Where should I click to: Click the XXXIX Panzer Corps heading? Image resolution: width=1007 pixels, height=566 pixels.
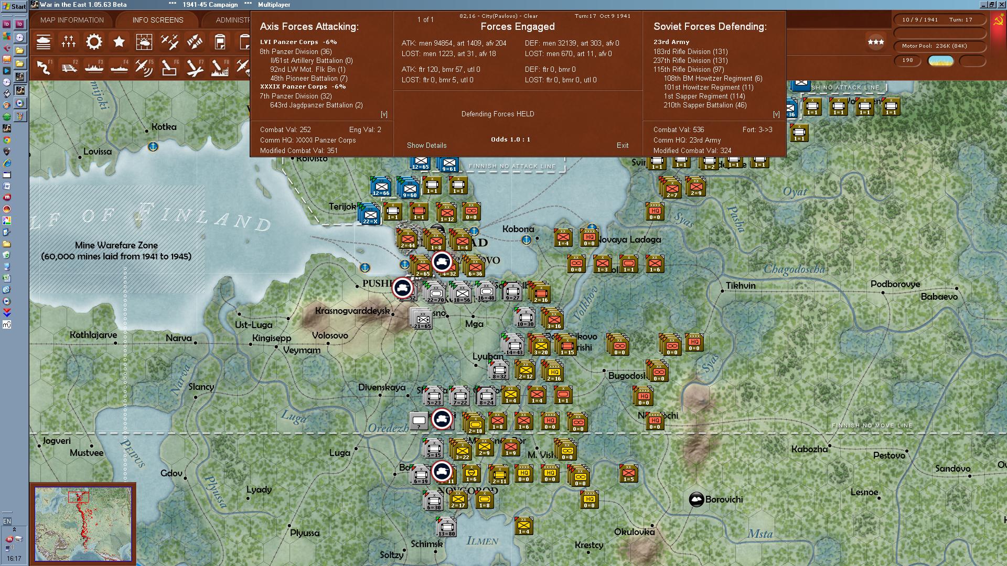coord(303,86)
